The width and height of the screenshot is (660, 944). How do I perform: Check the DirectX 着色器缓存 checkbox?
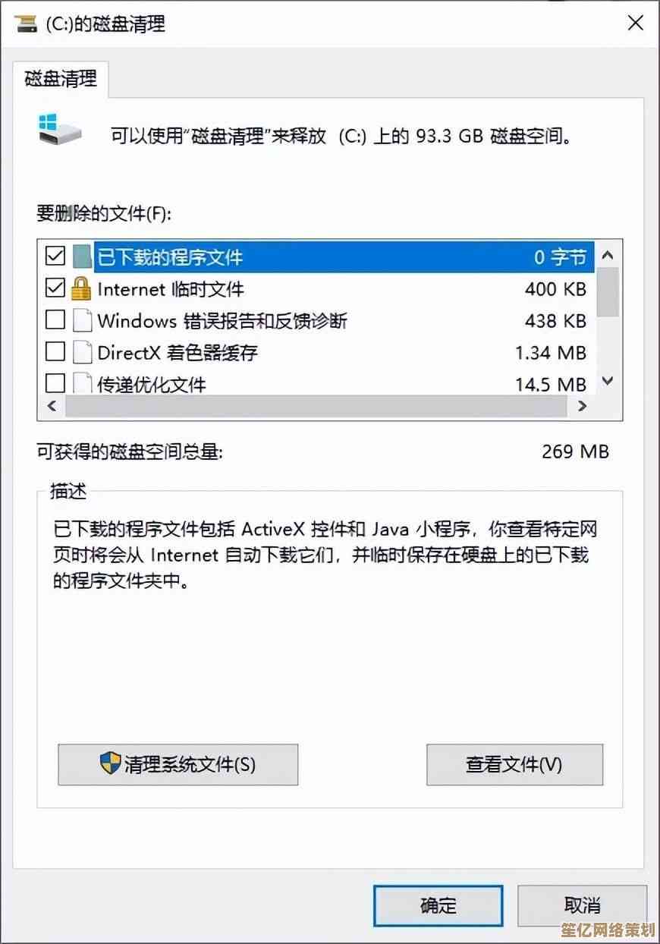pyautogui.click(x=55, y=352)
